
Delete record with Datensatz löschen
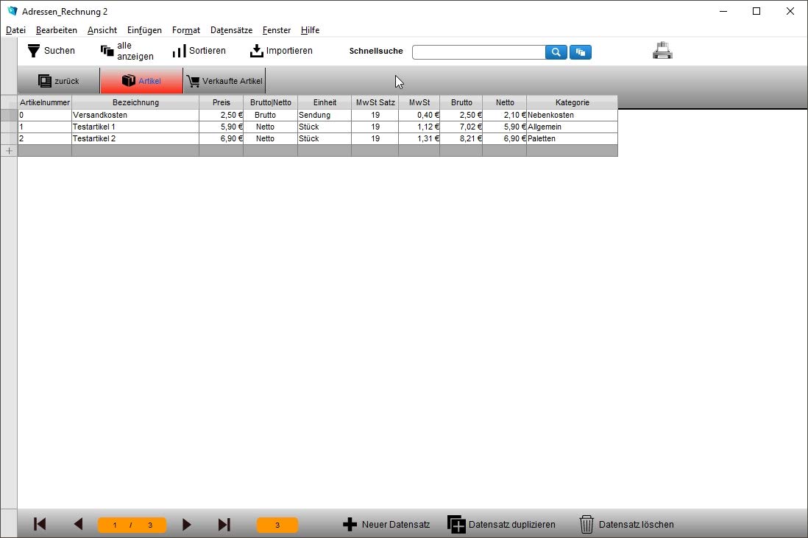point(627,525)
